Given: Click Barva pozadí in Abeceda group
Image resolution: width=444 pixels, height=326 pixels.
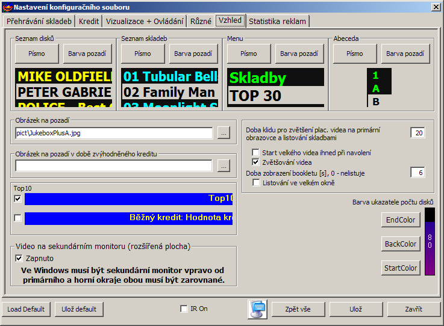Looking at the screenshot, I should point(405,54).
